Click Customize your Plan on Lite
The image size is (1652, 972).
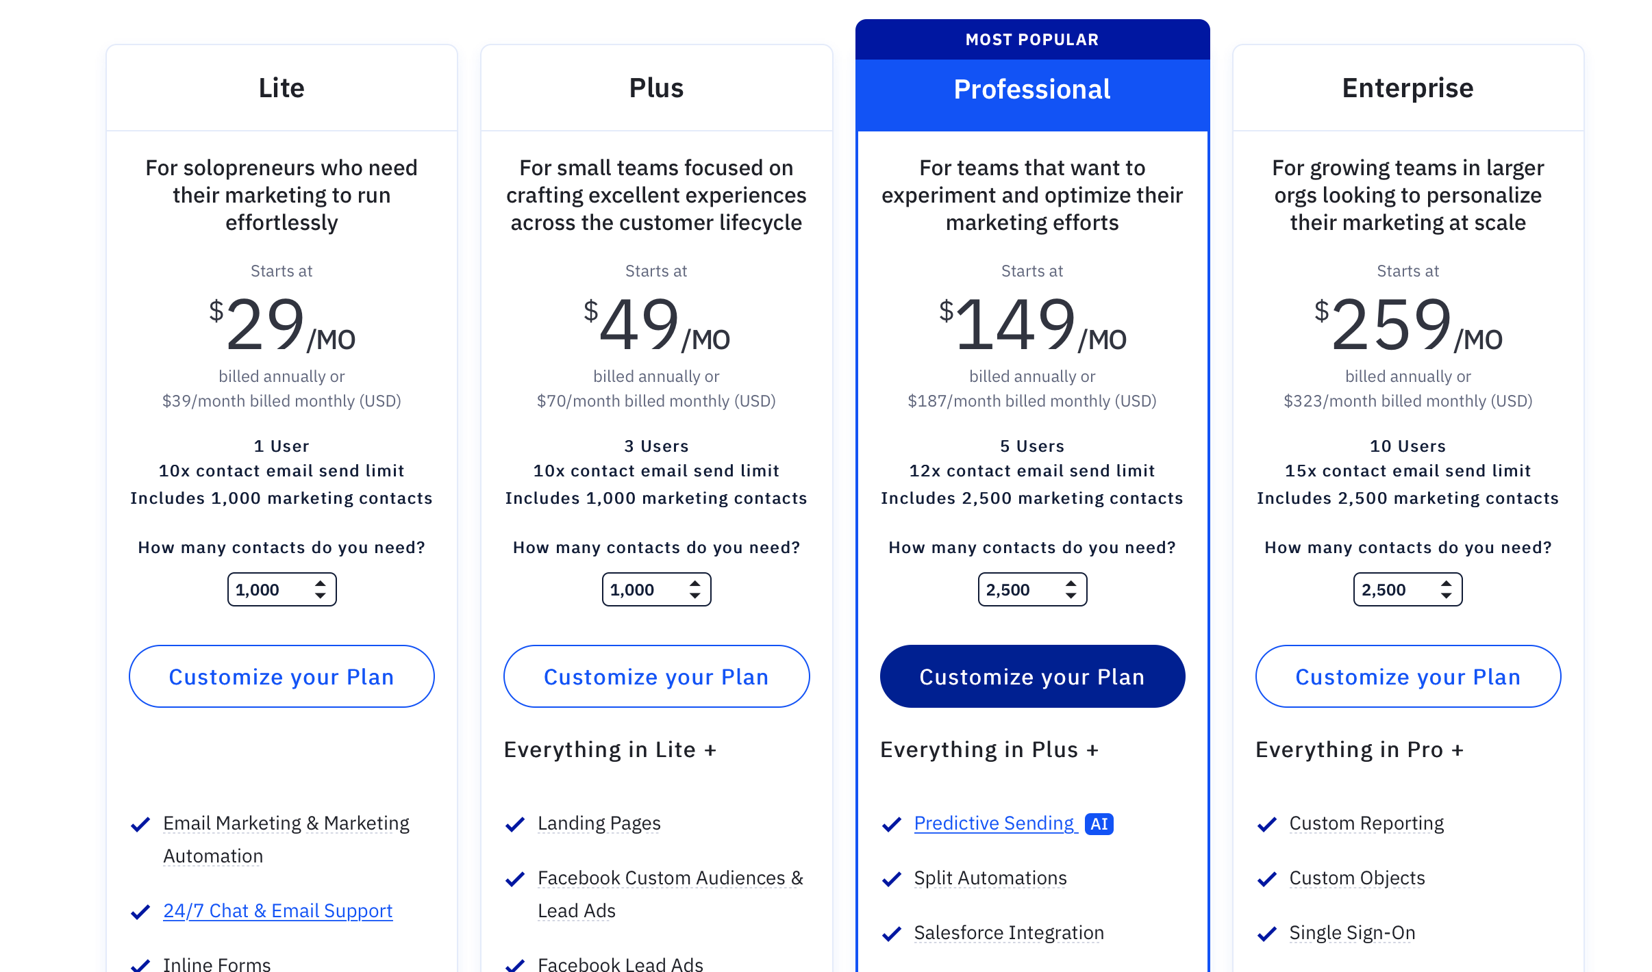pos(280,676)
